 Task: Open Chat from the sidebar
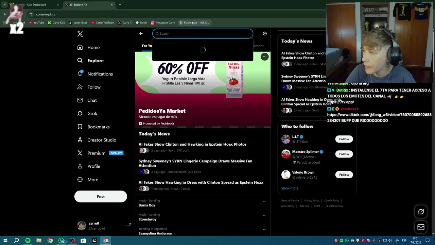87,100
